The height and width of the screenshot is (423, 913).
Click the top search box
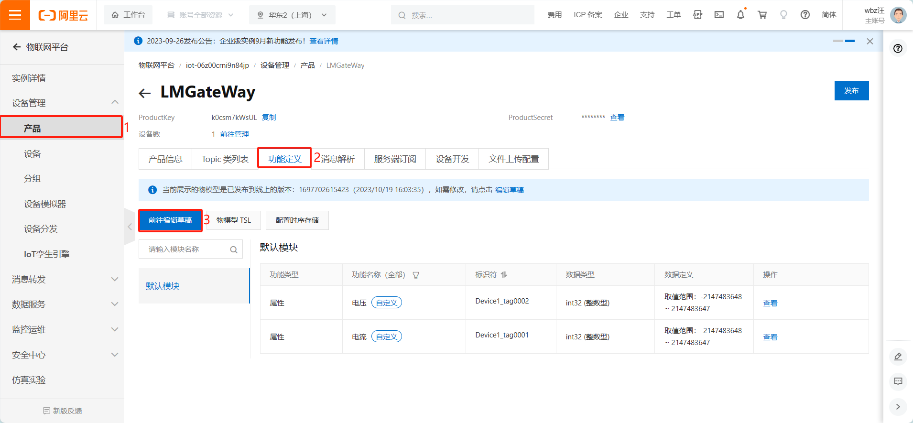pos(463,15)
